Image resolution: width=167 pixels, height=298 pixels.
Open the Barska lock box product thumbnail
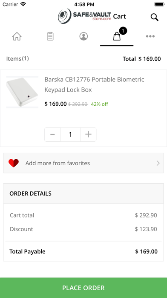pos(22,92)
